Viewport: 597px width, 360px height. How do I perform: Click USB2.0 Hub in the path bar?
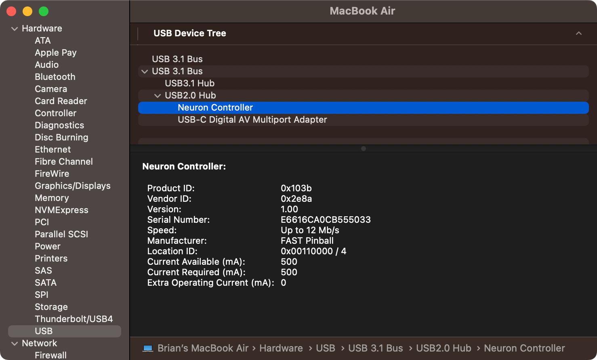pyautogui.click(x=444, y=348)
